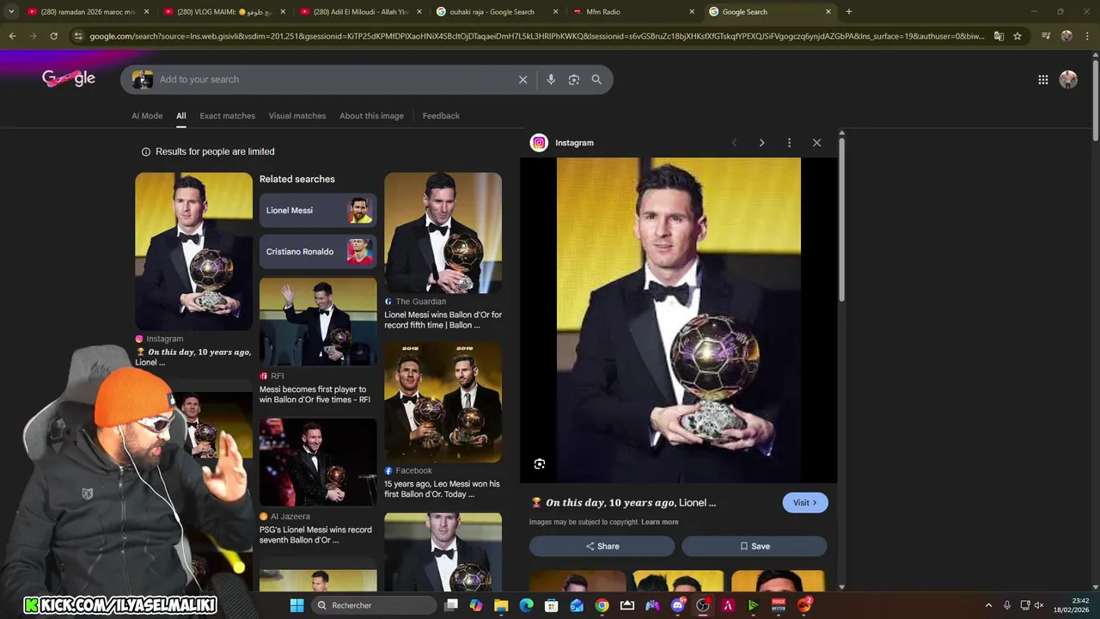1100x619 pixels.
Task: Open Google Chrome from the taskbar
Action: (x=602, y=605)
